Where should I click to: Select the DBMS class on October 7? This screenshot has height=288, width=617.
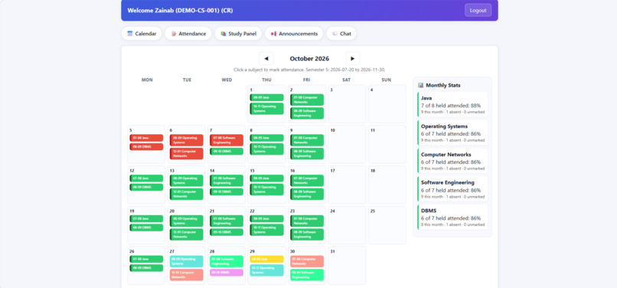[x=227, y=152]
